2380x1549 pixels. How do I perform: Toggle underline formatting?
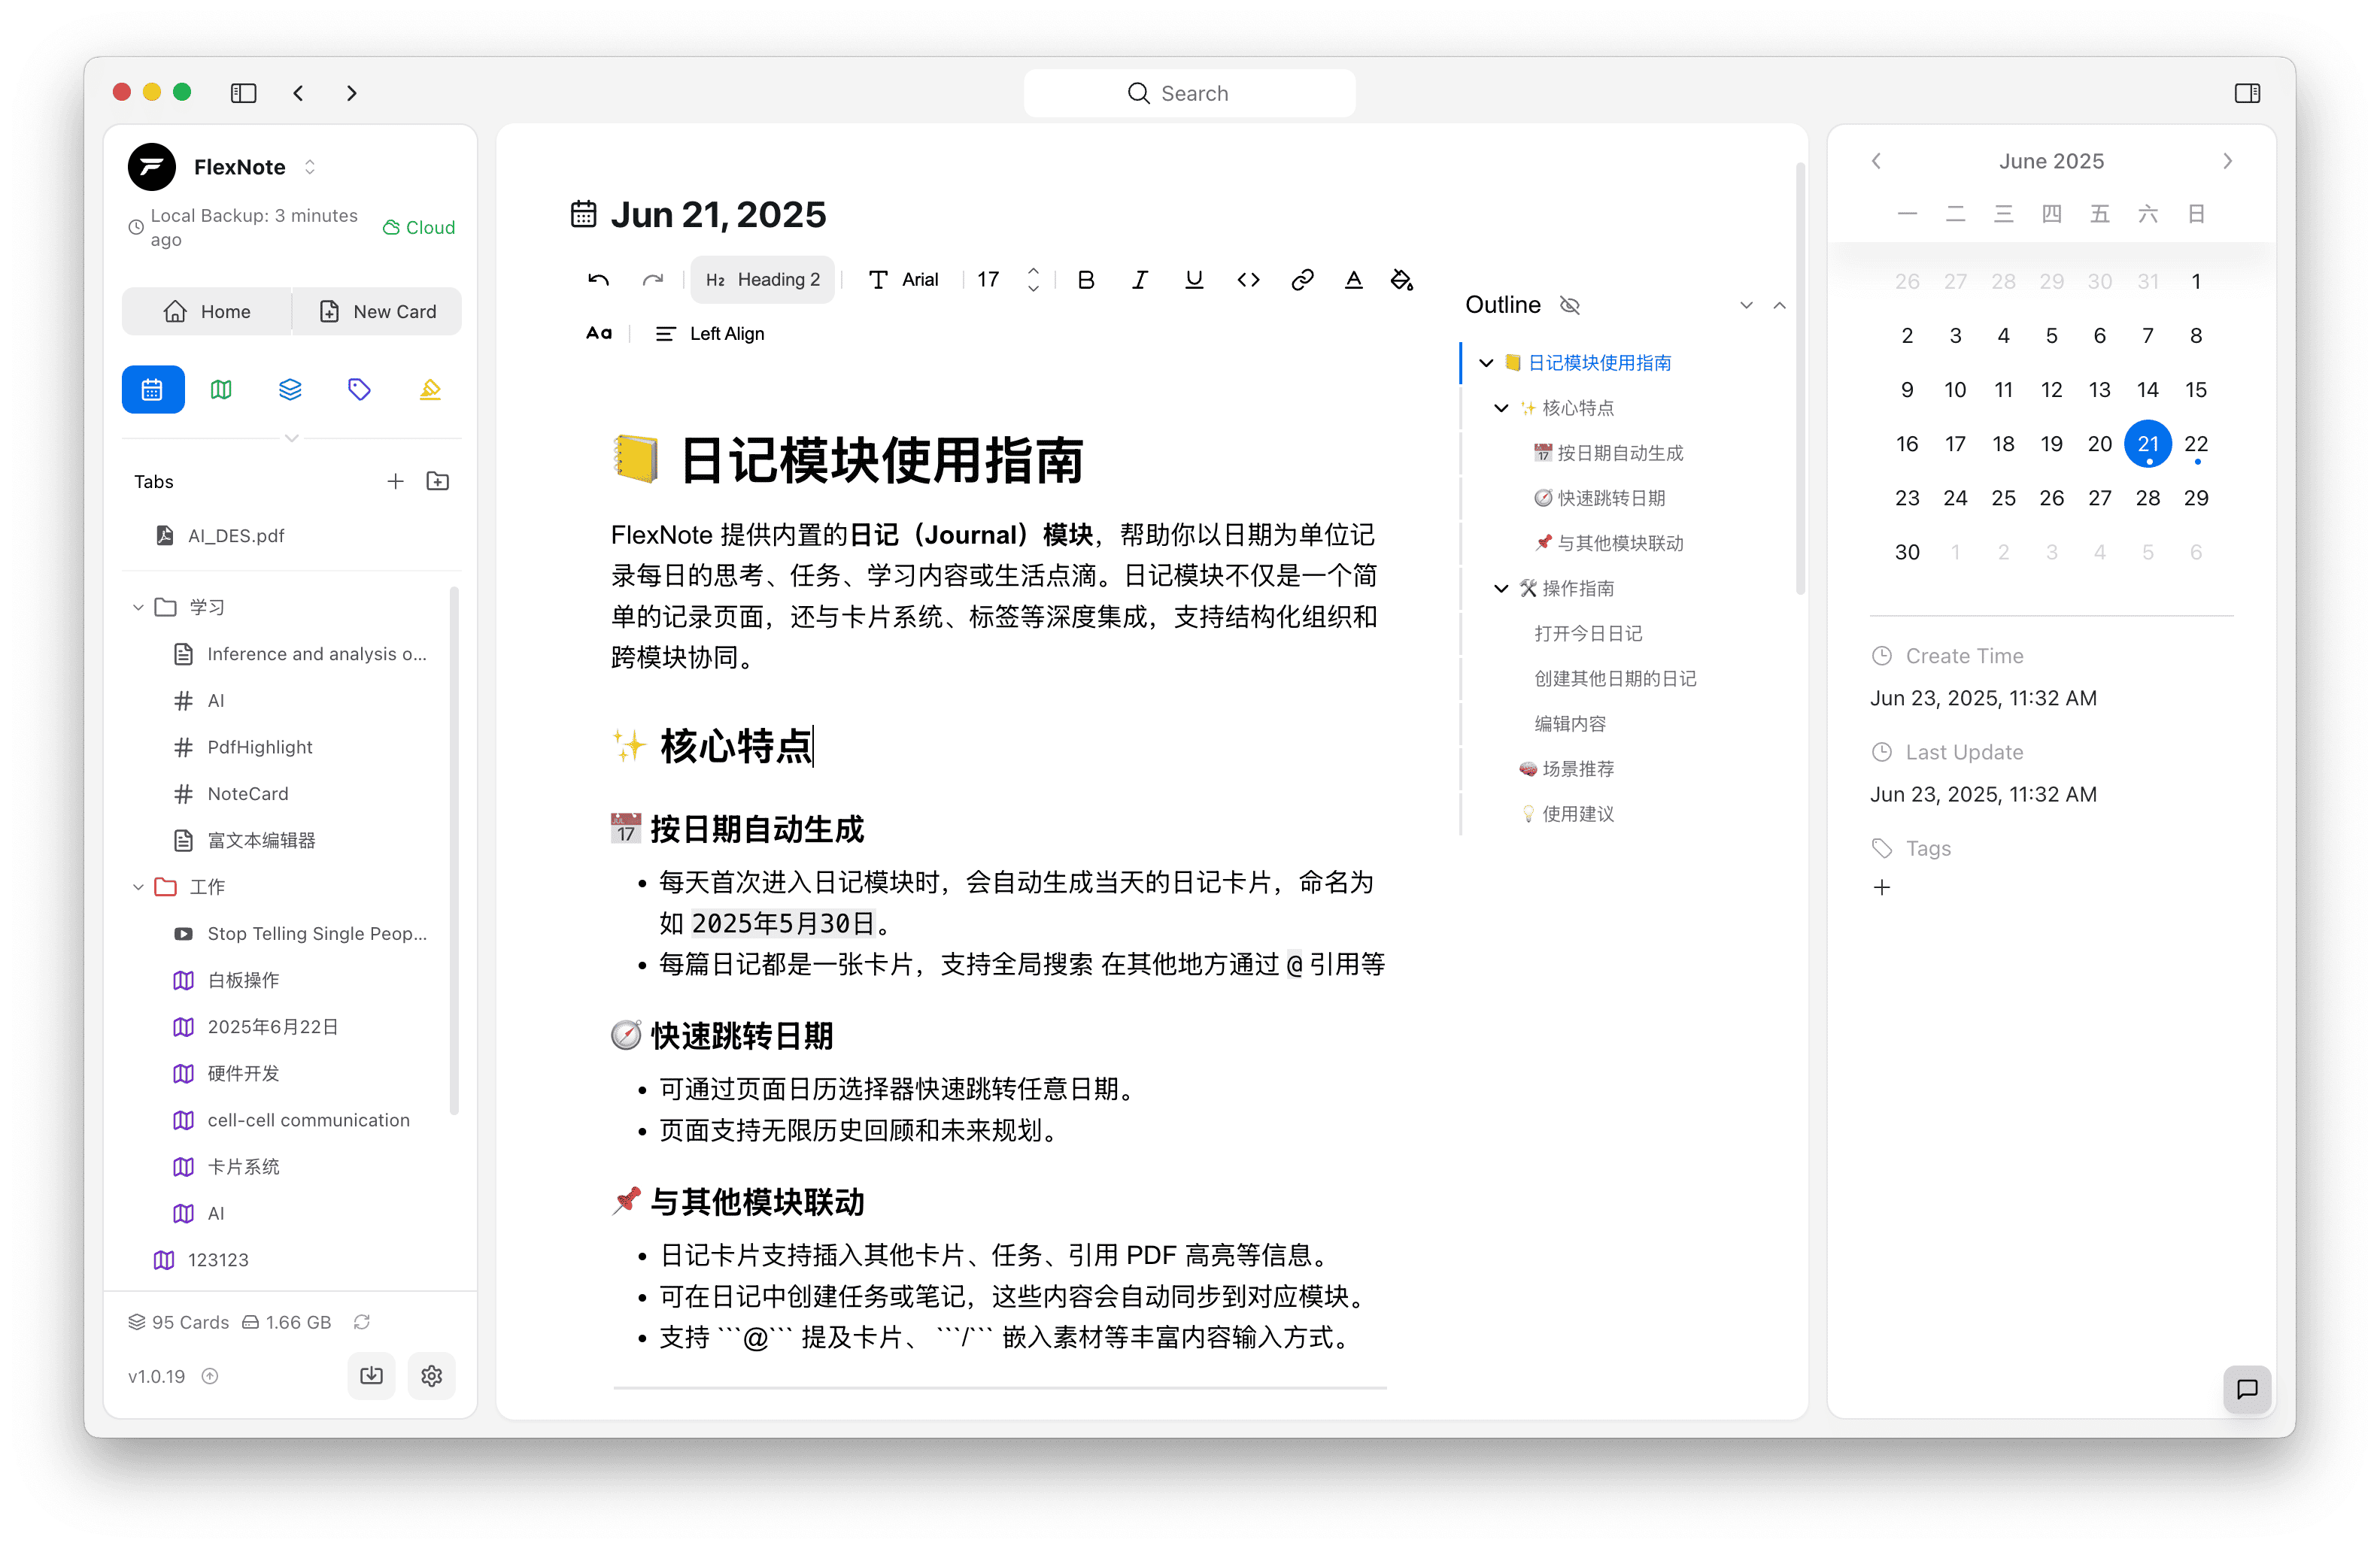point(1194,280)
